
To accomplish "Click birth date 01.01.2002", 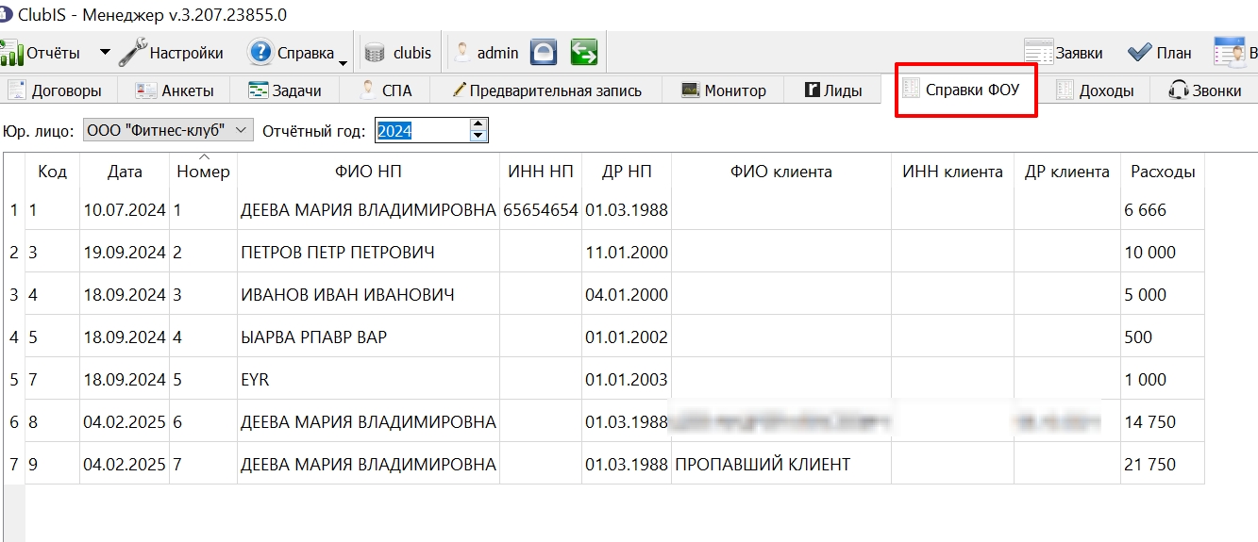I will point(627,337).
